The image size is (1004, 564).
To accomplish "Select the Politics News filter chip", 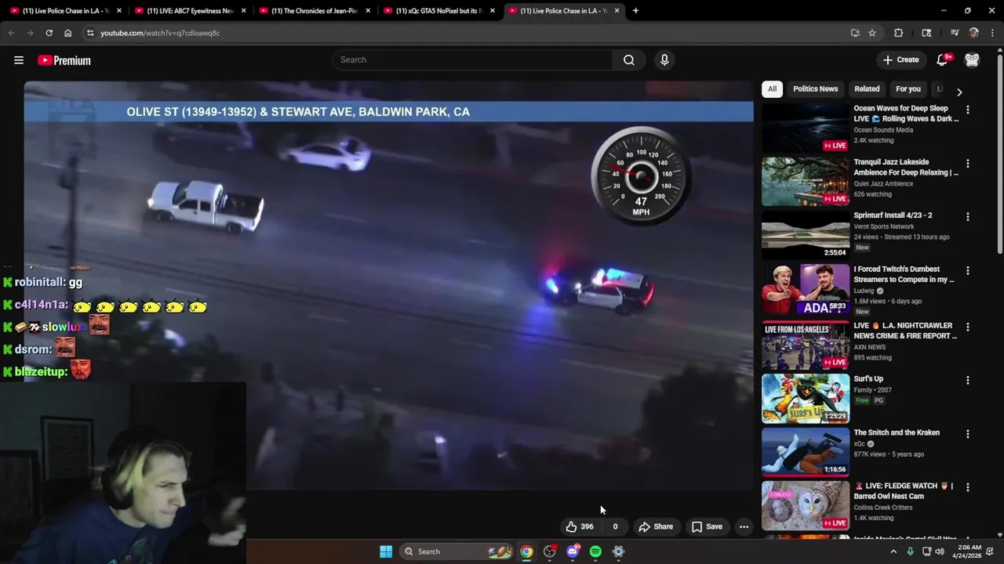I will 815,89.
